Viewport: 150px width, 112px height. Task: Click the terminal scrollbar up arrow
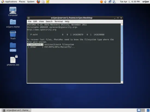[122, 24]
